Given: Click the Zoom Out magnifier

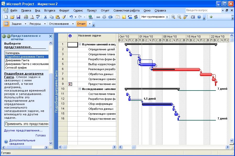Looking at the screenshot, I should (179, 17).
